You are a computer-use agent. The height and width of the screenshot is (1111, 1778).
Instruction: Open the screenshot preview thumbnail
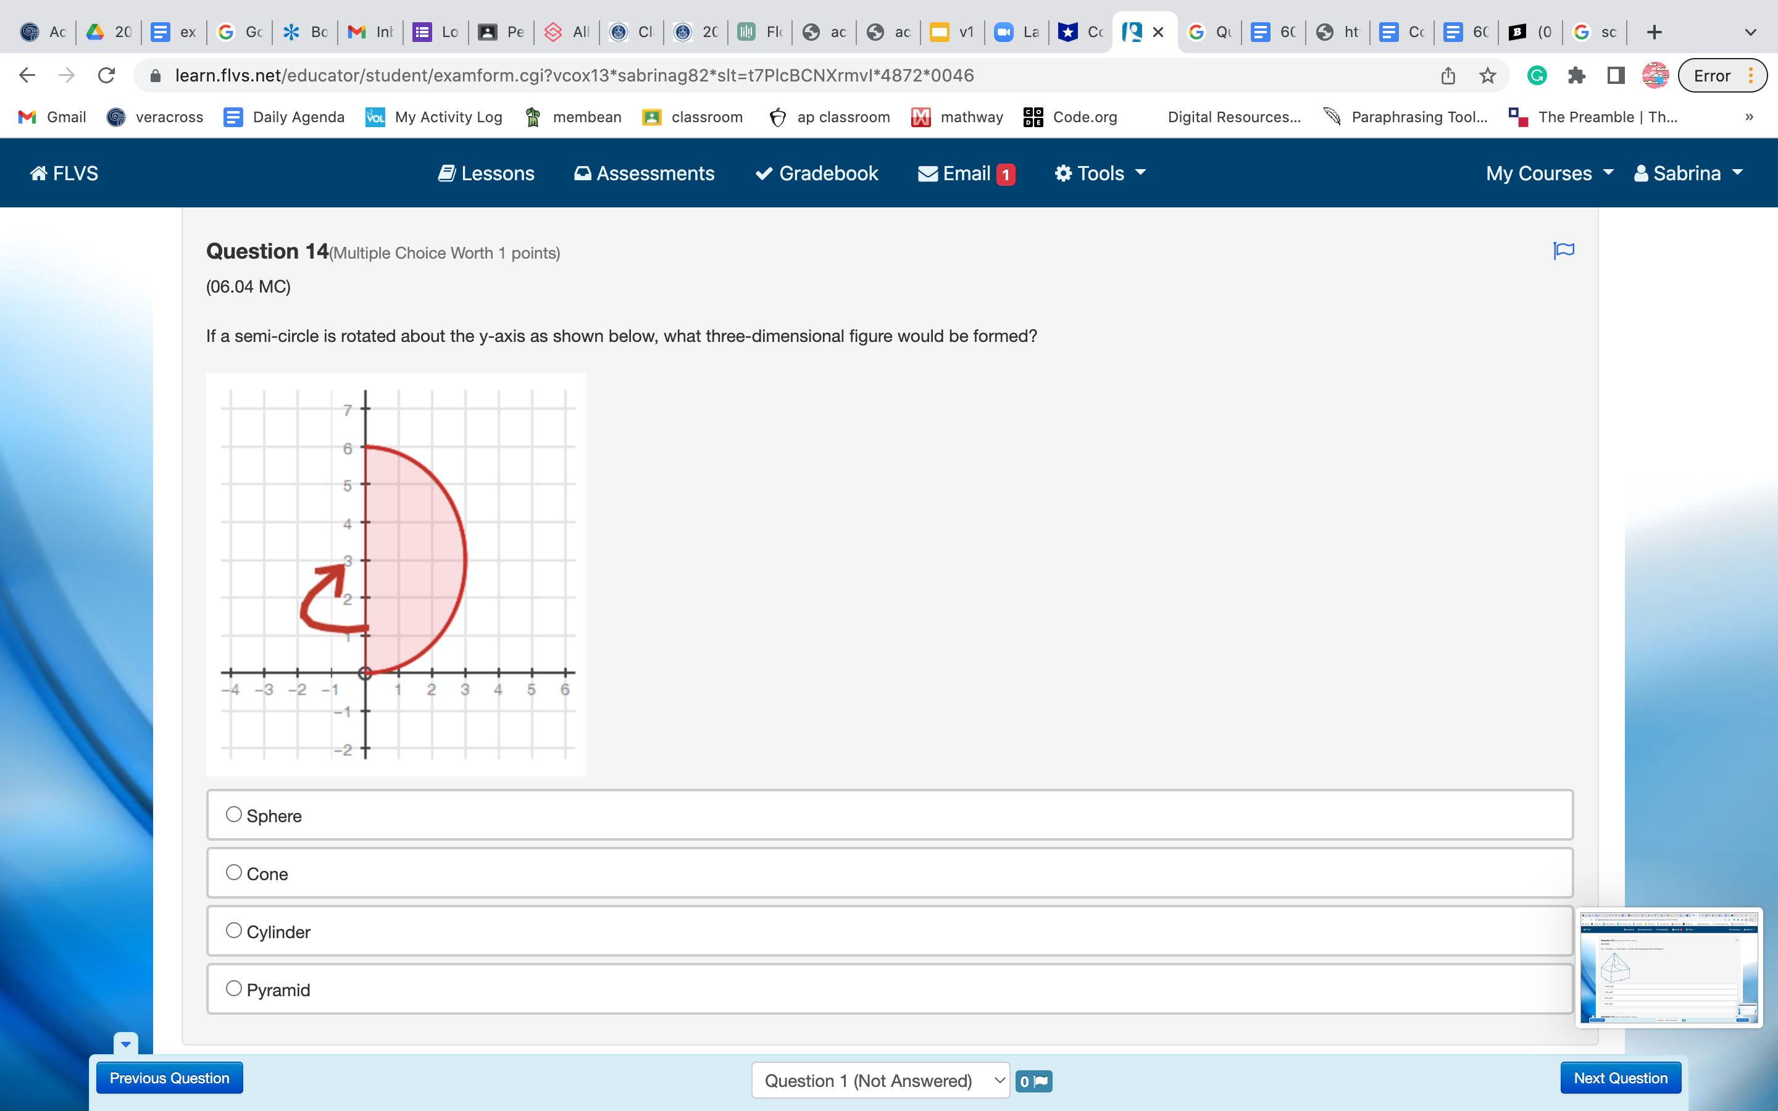(1669, 967)
